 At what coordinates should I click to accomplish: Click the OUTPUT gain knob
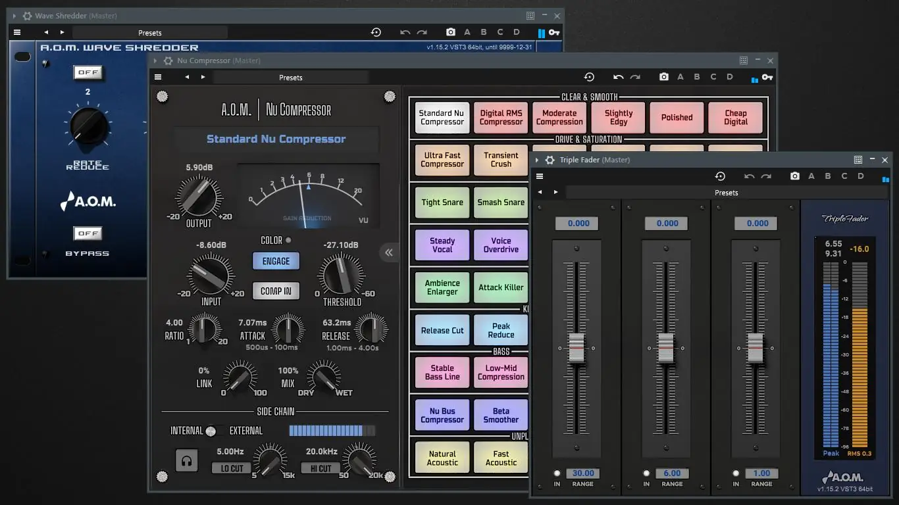tap(197, 197)
